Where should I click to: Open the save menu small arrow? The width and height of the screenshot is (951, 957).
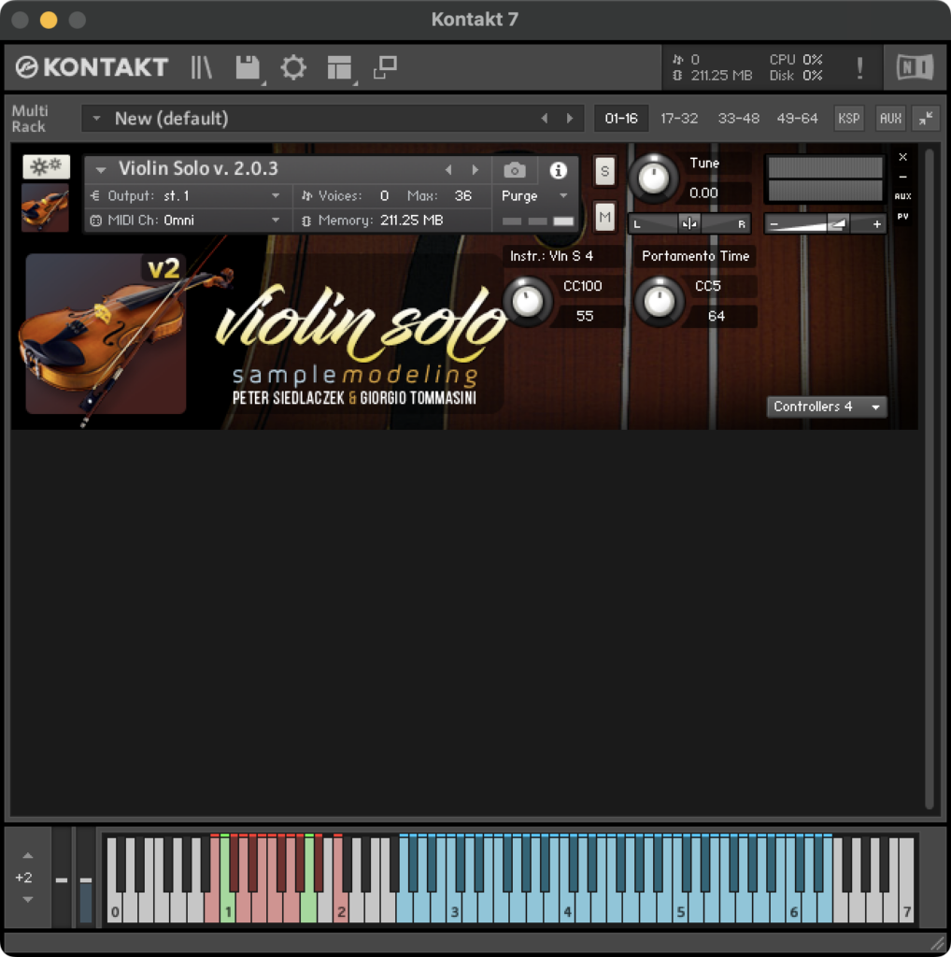click(264, 83)
